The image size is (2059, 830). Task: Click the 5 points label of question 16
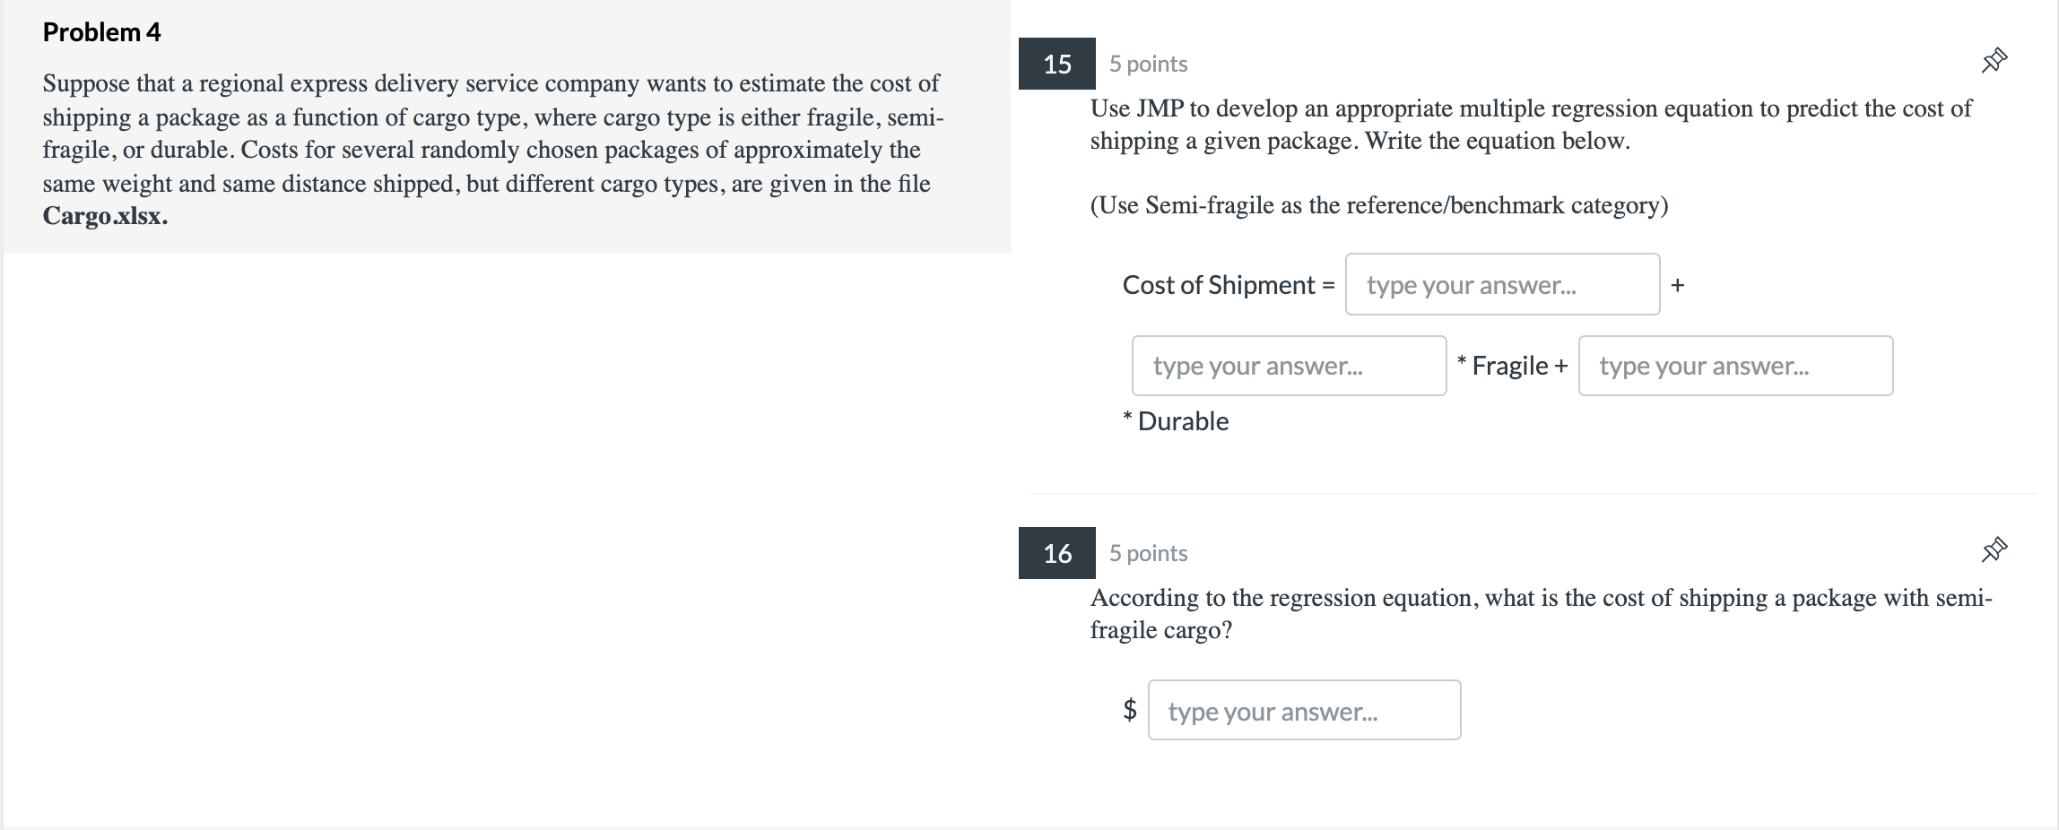[1148, 553]
